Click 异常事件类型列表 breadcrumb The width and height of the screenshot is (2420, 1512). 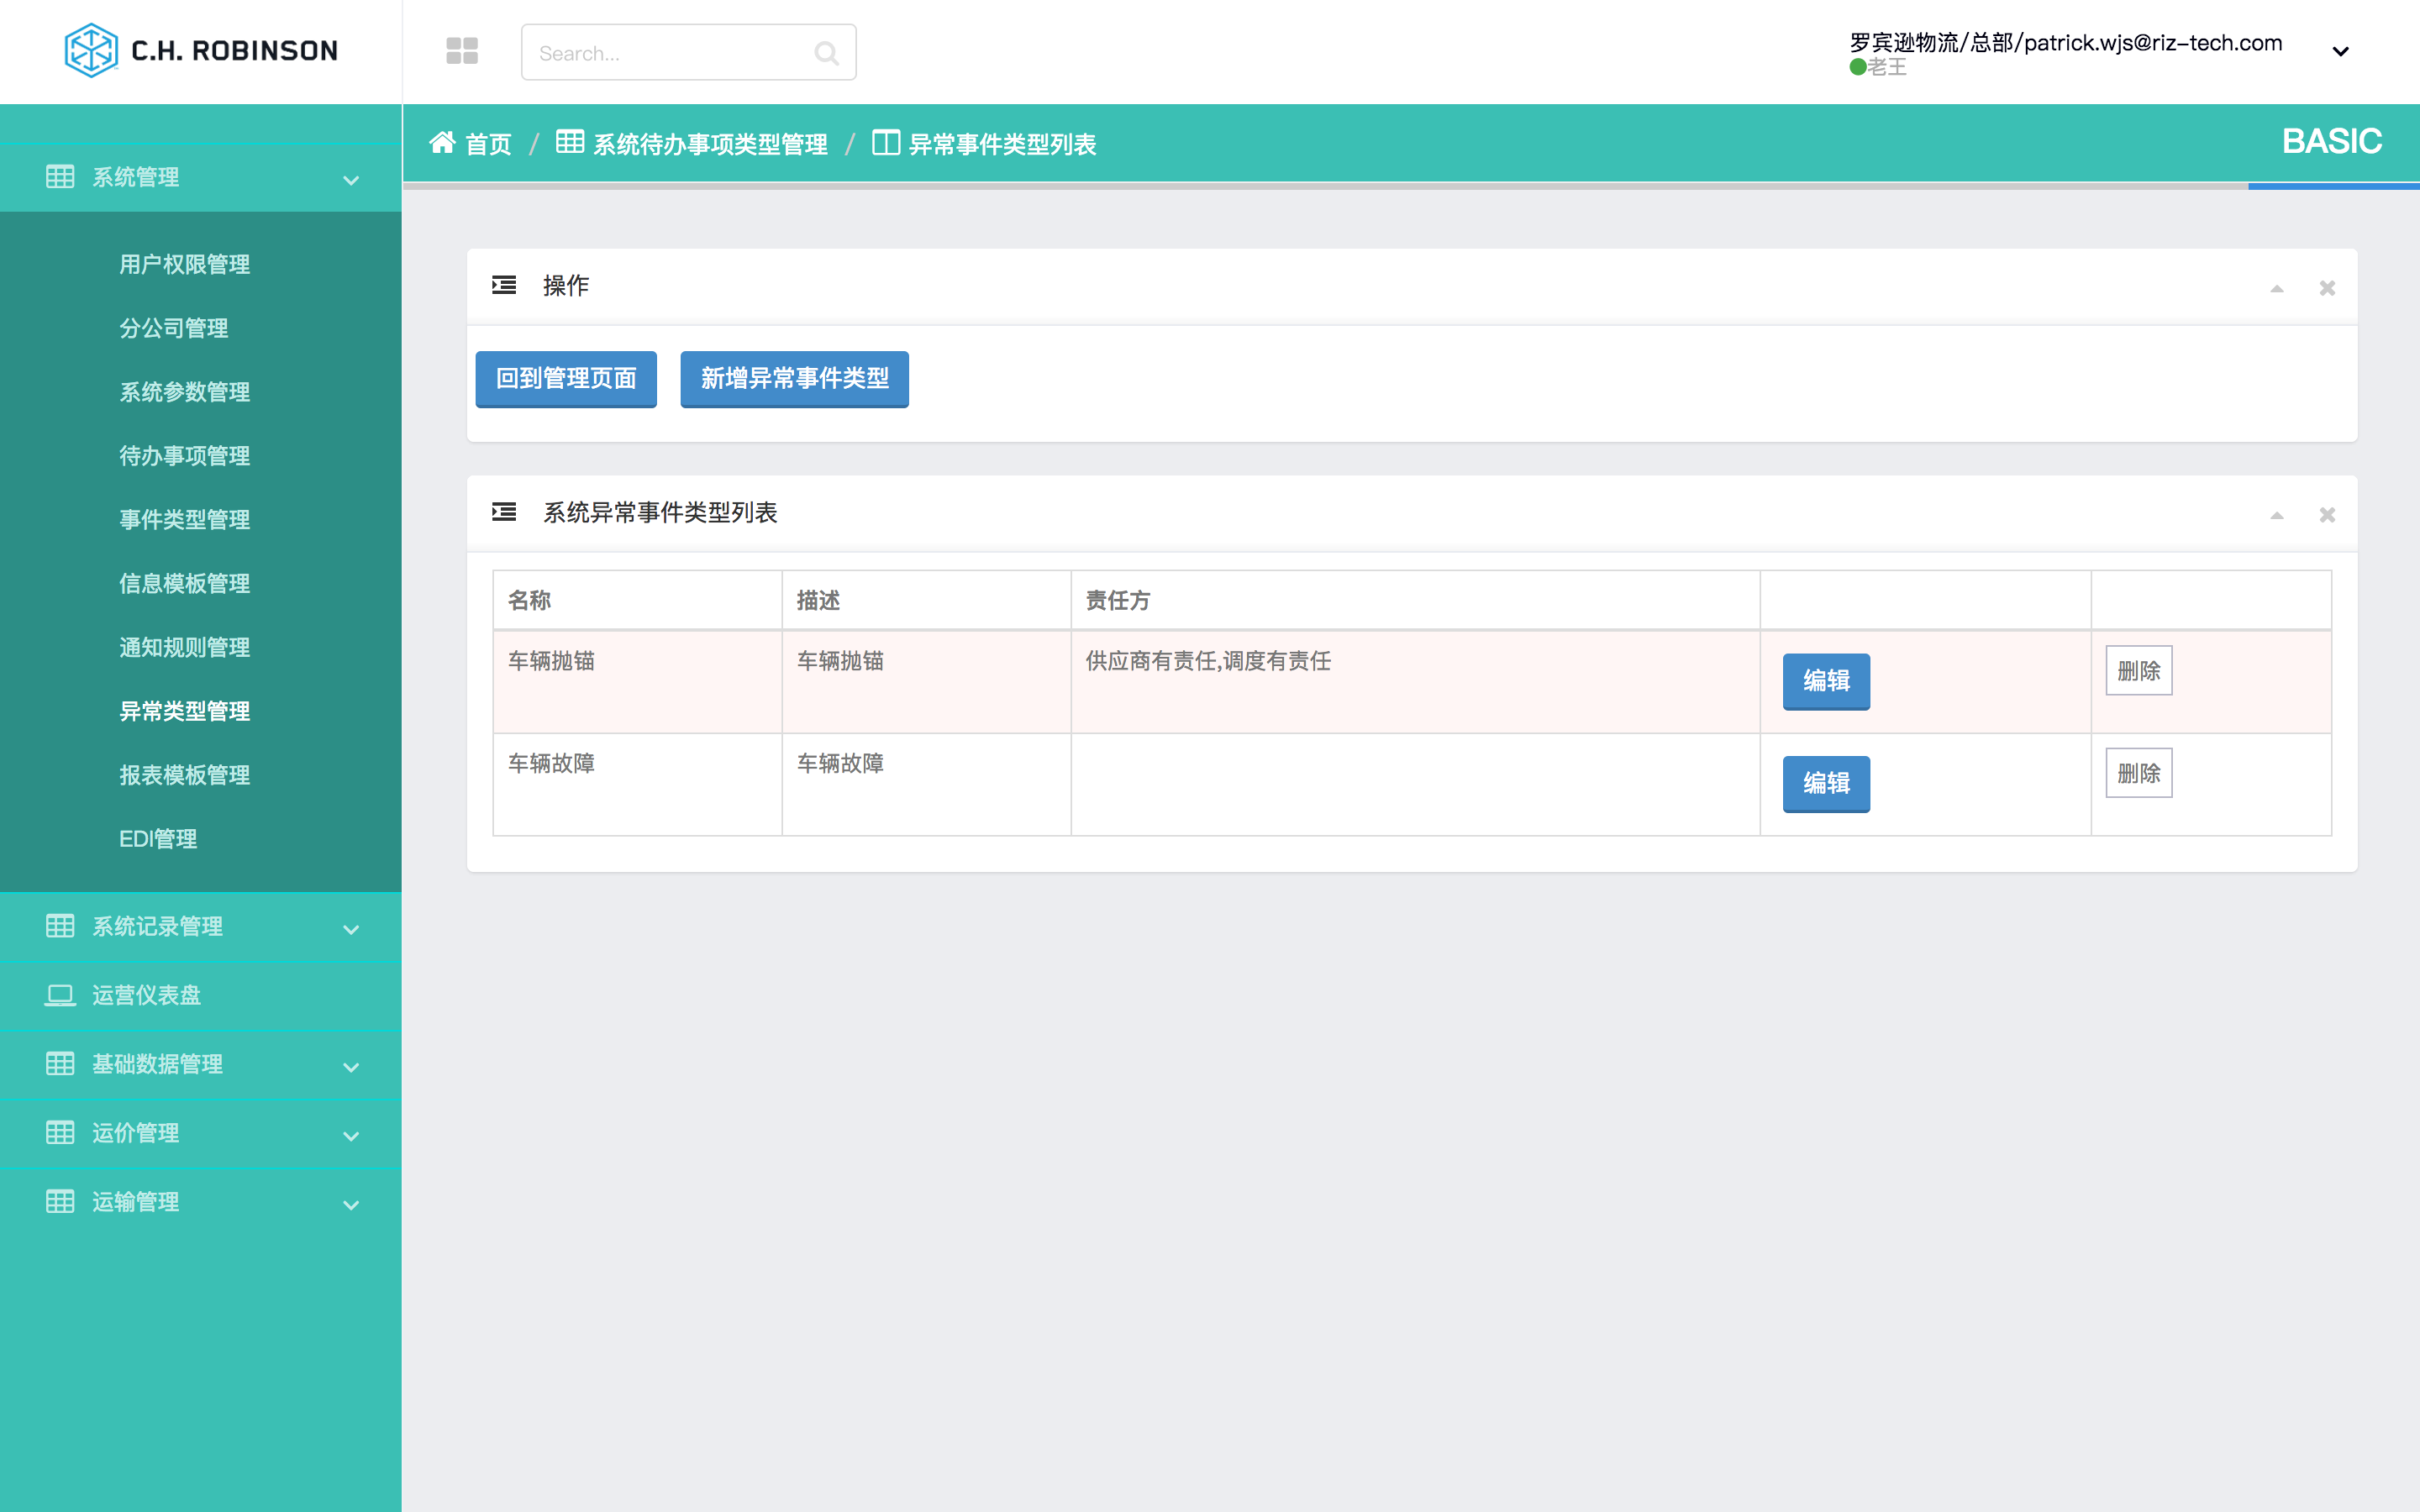(x=1002, y=144)
